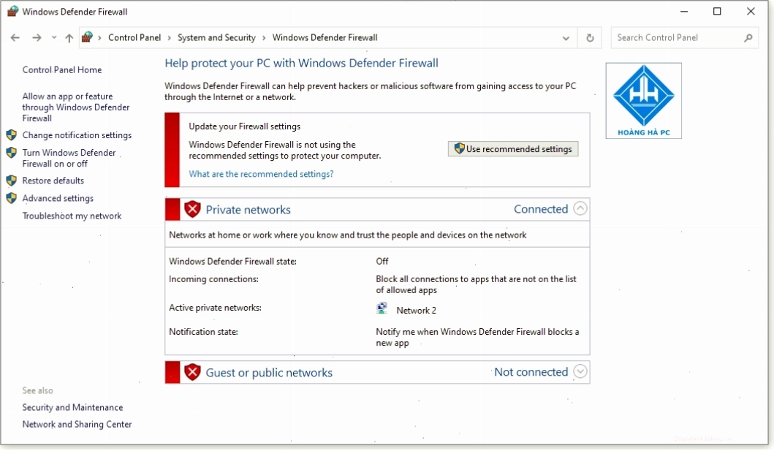Screen dimensions: 774x451
Task: Select Control Panel in the breadcrumb
Action: [x=134, y=37]
